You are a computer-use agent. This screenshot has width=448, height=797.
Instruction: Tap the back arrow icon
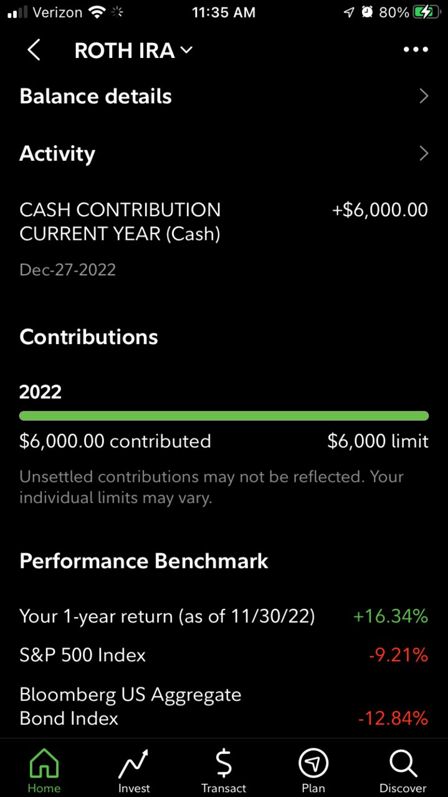(x=34, y=50)
